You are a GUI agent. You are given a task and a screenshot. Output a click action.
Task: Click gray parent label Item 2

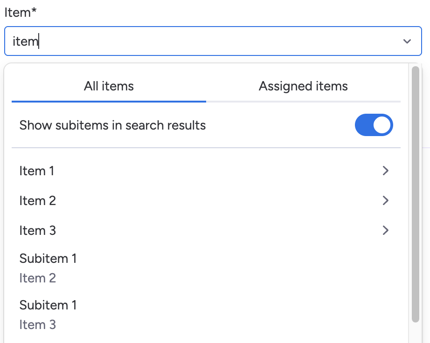(38, 278)
